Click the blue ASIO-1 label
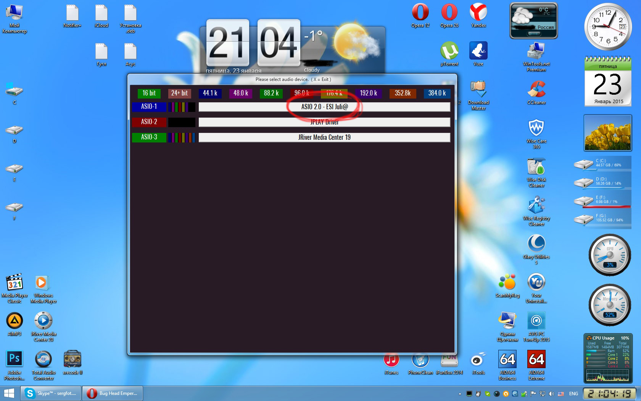The width and height of the screenshot is (641, 401). click(149, 107)
